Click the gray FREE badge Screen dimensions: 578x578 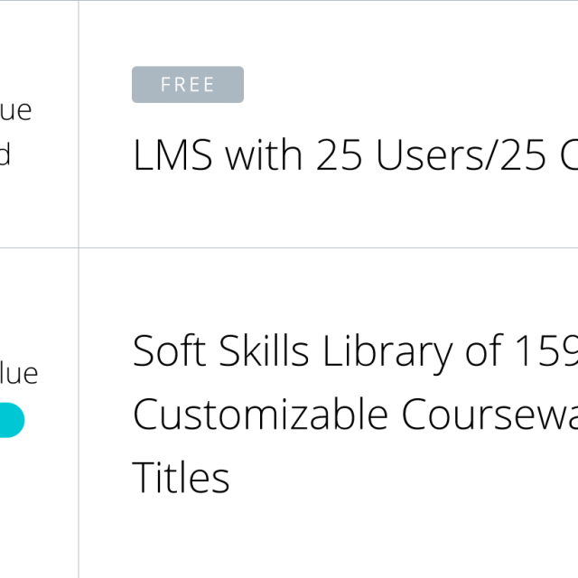188,85
